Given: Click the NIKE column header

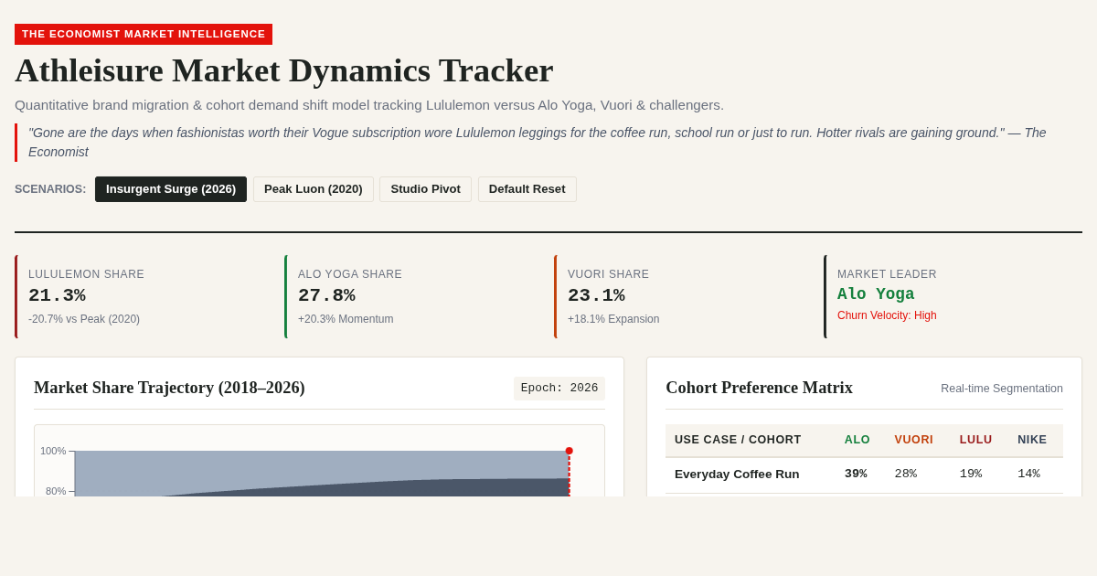Looking at the screenshot, I should [x=1032, y=440].
